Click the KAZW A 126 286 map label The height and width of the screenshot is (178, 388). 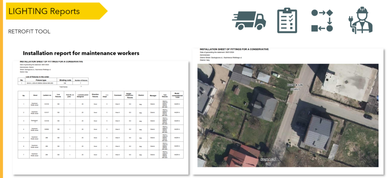(268, 162)
